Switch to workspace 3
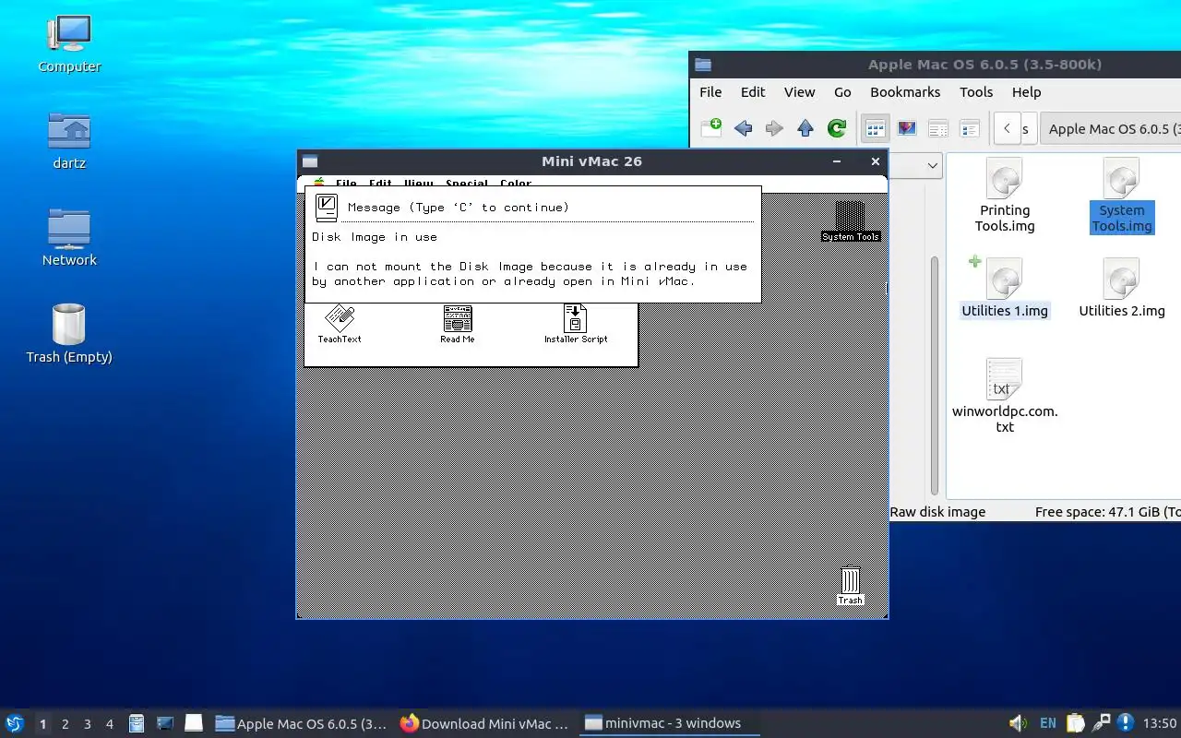The image size is (1181, 738). 87,724
